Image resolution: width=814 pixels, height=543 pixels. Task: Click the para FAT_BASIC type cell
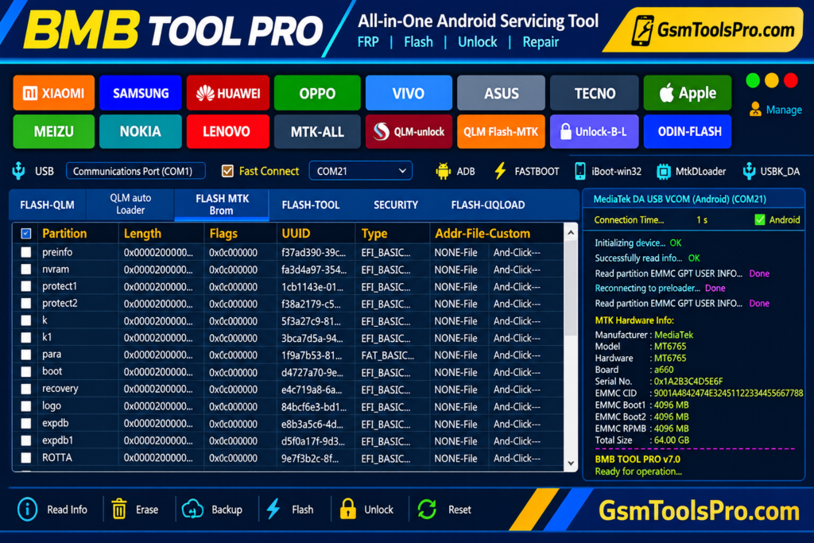[x=388, y=355]
